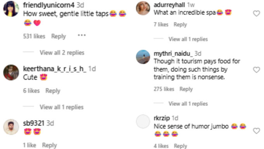Open rkrzip's blank profile avatar
This screenshot has width=264, height=149.
[x=143, y=121]
